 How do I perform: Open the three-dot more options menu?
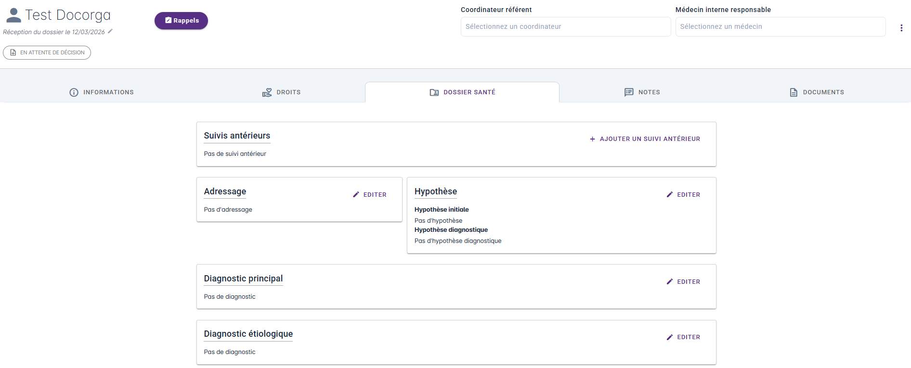point(901,28)
